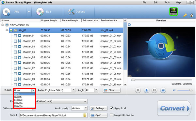
Task: Enable Merge into one file checkbox
Action: (x=111, y=115)
